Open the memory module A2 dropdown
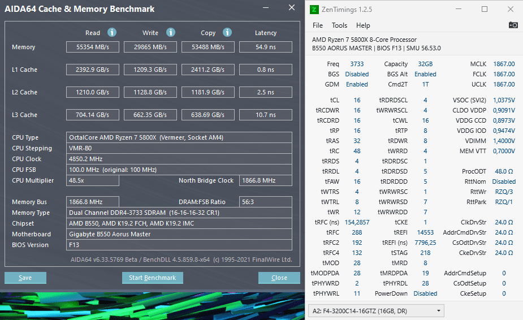Screen dimensions: 523x320 [376, 311]
